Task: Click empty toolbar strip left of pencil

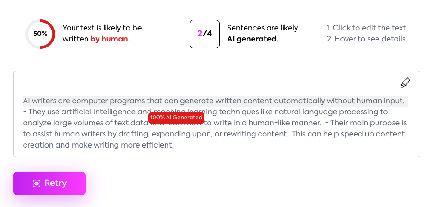Action: tap(208, 83)
